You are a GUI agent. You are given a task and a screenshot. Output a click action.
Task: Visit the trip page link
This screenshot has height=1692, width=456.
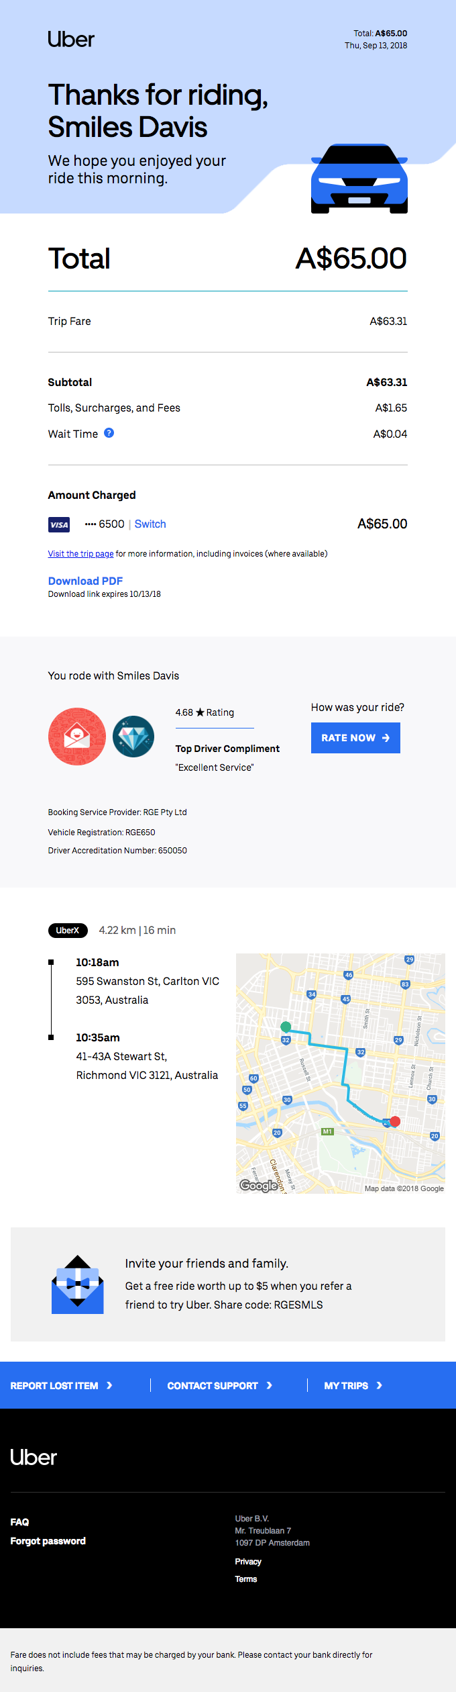pos(80,554)
